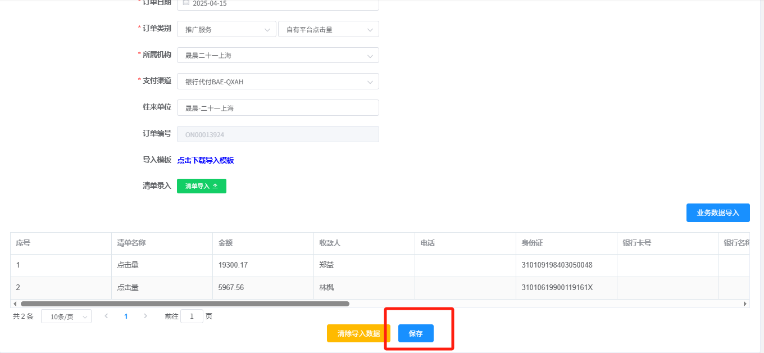Click the 业务数据导入 button
The height and width of the screenshot is (353, 764).
point(718,213)
